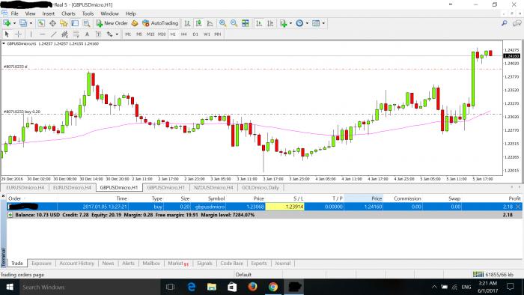This screenshot has height=295, width=524.
Task: Toggle Chart Shift
Action: pyautogui.click(x=270, y=23)
